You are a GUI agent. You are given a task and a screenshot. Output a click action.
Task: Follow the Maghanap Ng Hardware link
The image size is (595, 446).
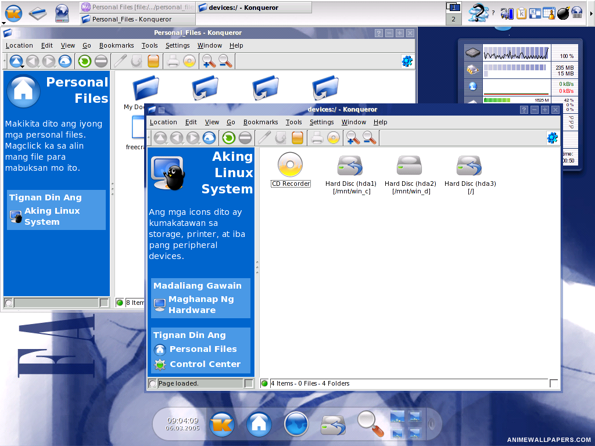tap(200, 304)
